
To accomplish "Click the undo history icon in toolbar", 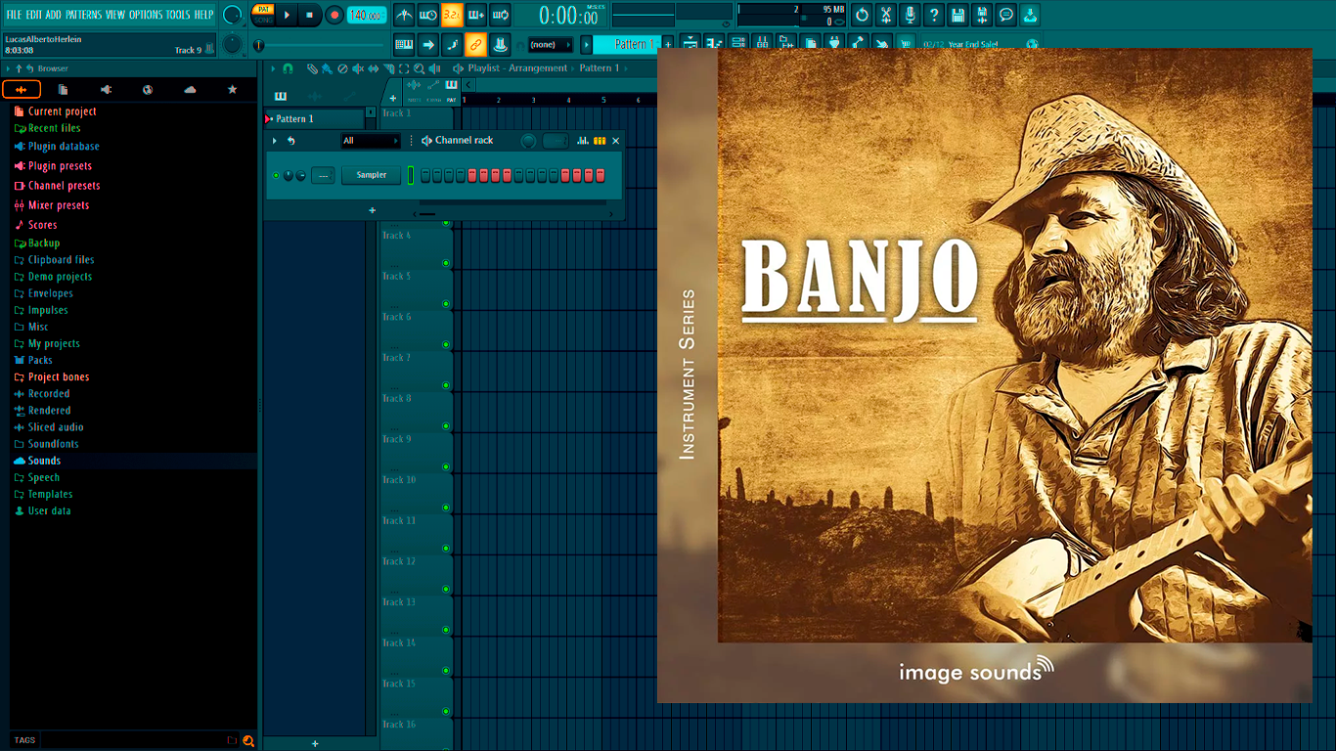I will click(x=862, y=15).
